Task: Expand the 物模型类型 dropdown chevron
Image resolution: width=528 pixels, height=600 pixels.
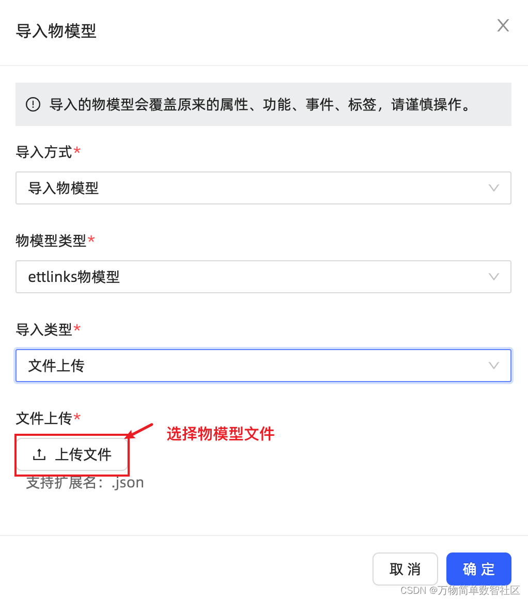Action: click(493, 277)
